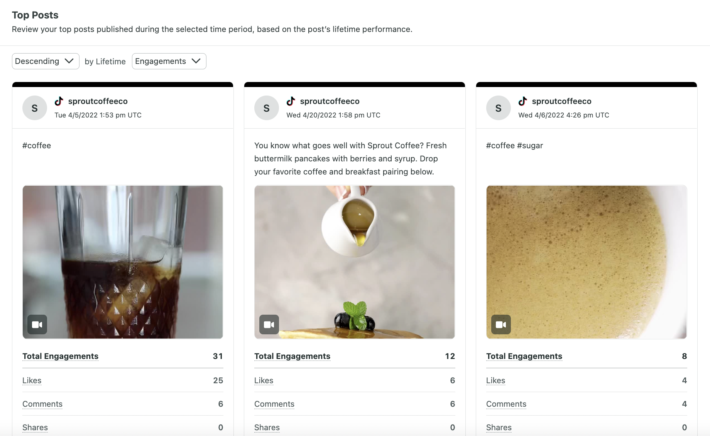Click sproutcoffeeco name on April 6 post
710x436 pixels.
[561, 101]
